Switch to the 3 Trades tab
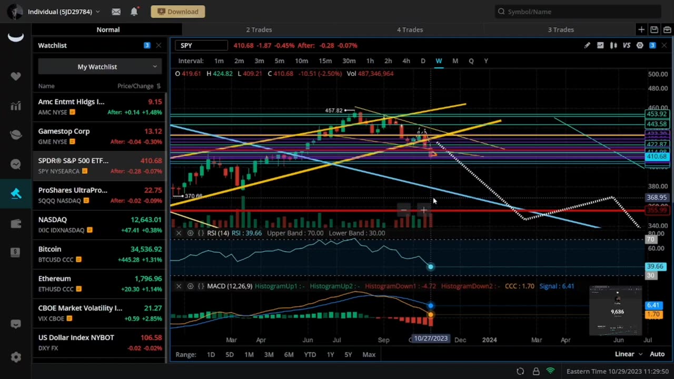This screenshot has height=379, width=674. pyautogui.click(x=561, y=29)
